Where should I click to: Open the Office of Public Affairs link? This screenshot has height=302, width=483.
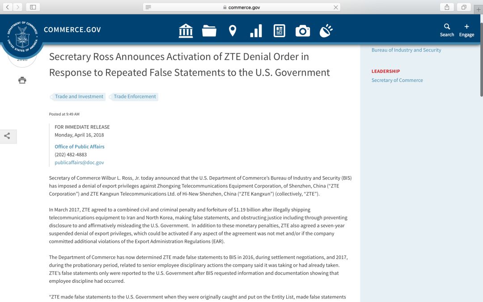pos(80,147)
